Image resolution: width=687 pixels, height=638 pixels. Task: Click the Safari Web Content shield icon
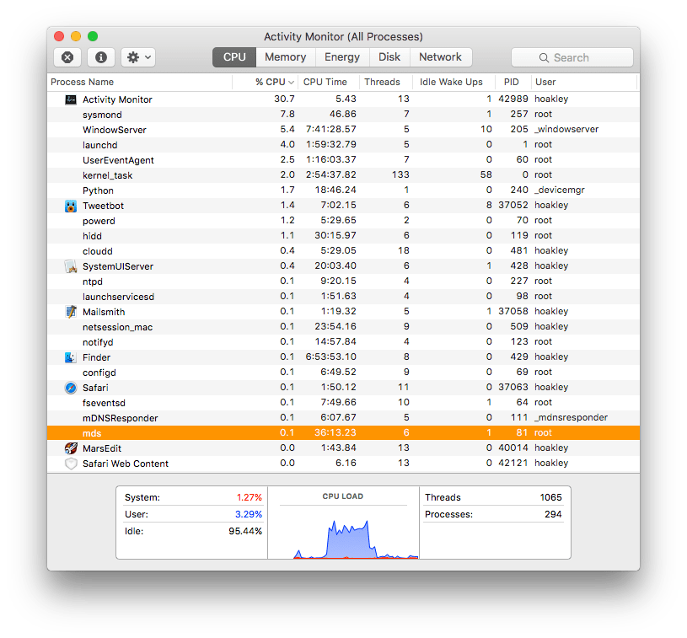tap(71, 463)
